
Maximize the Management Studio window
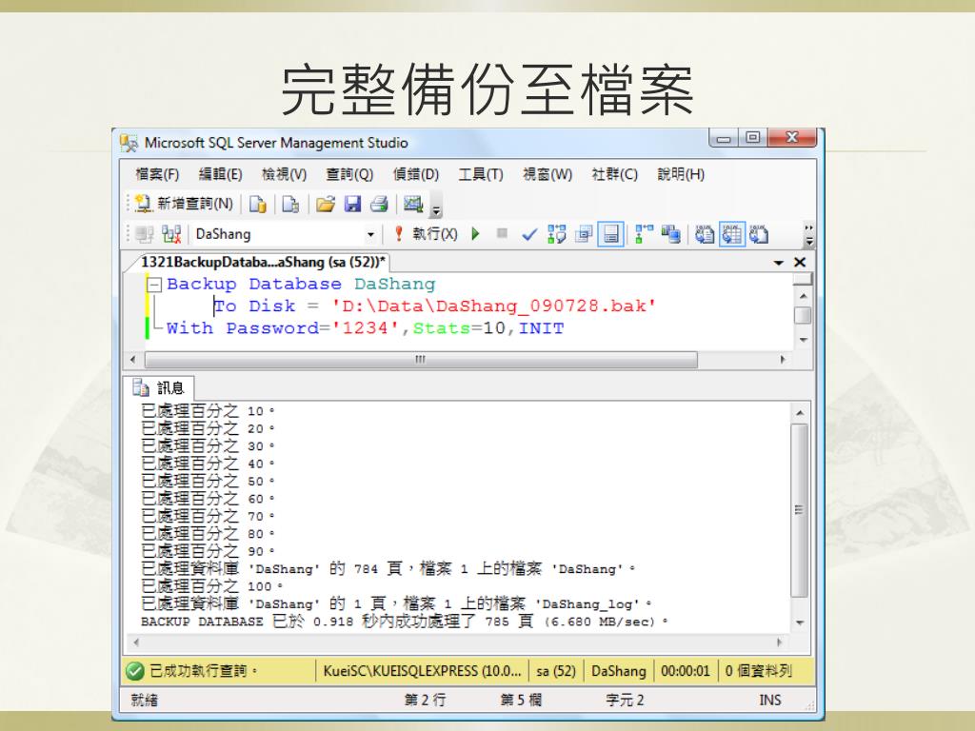753,137
